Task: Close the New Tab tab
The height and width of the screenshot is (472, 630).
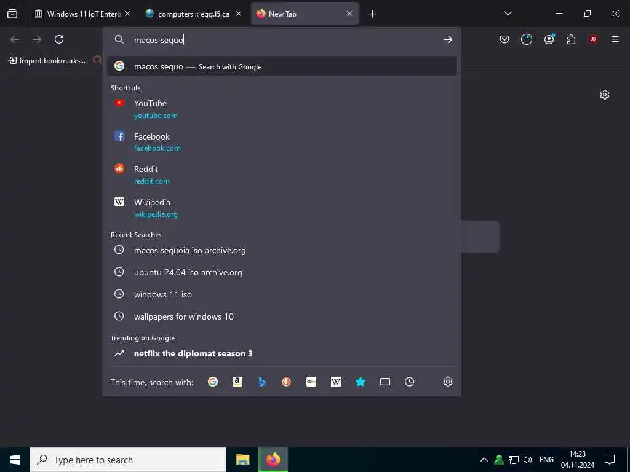Action: (349, 14)
